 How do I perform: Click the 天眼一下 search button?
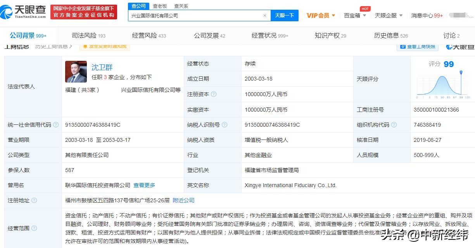pos(285,15)
